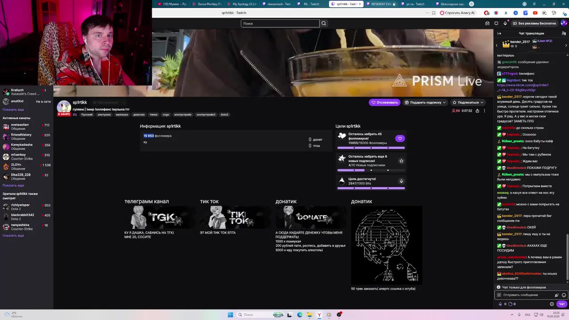Show next item in chat leaderboard
The image size is (569, 320).
tap(566, 45)
